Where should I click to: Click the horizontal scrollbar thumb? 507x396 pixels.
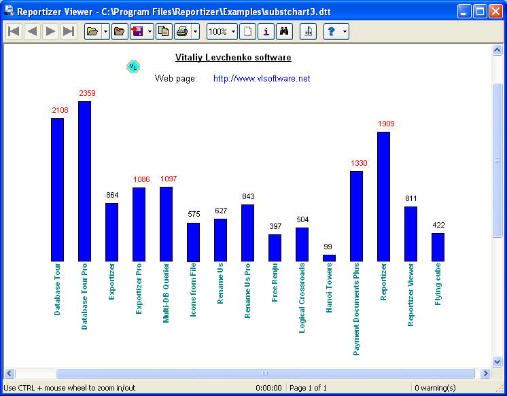[x=265, y=374]
